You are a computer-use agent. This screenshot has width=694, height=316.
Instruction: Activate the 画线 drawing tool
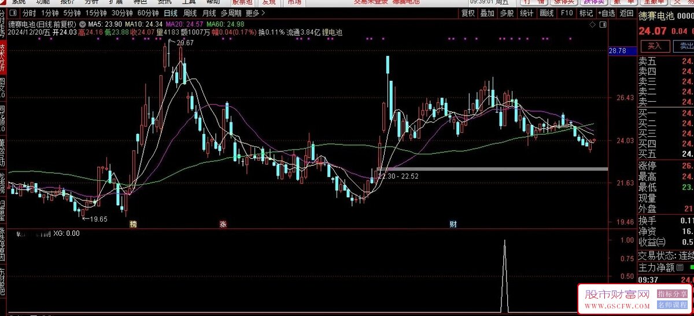[x=546, y=13]
